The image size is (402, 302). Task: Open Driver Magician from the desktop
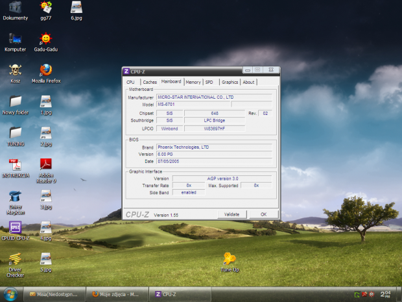coord(15,196)
